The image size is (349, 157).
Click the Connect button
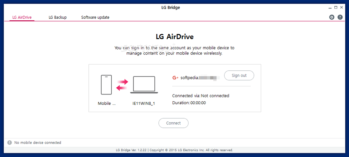pos(173,123)
